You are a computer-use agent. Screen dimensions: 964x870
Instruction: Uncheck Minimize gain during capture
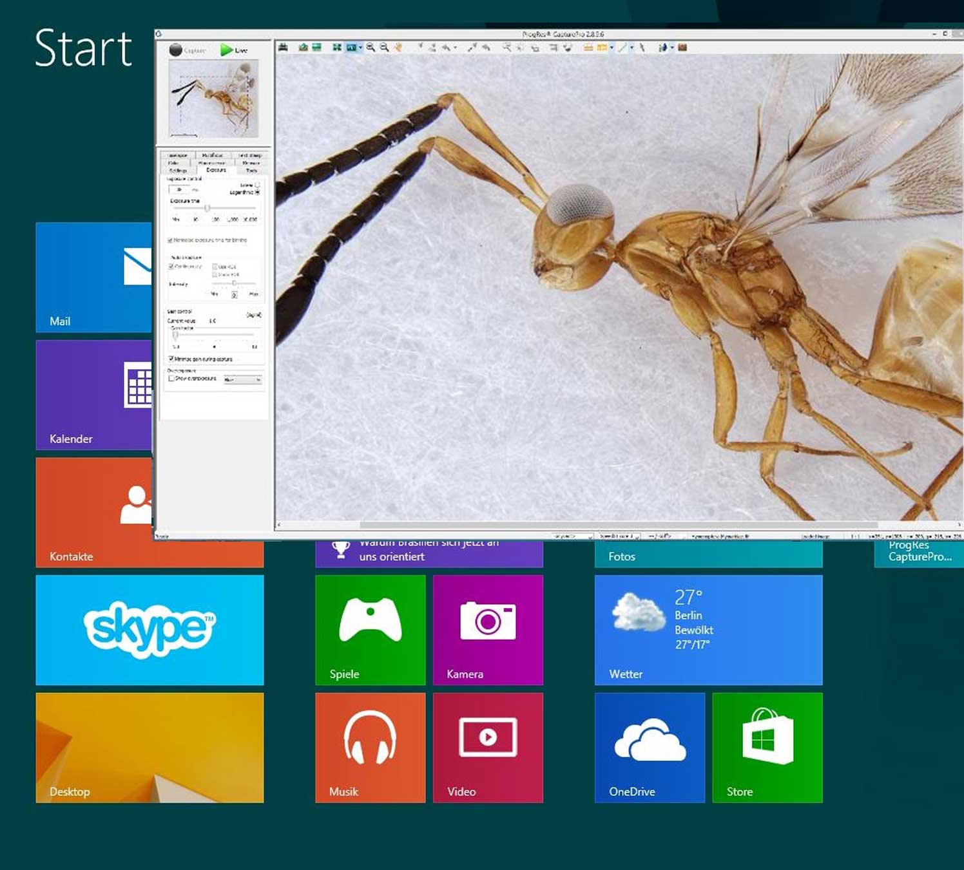pyautogui.click(x=171, y=359)
